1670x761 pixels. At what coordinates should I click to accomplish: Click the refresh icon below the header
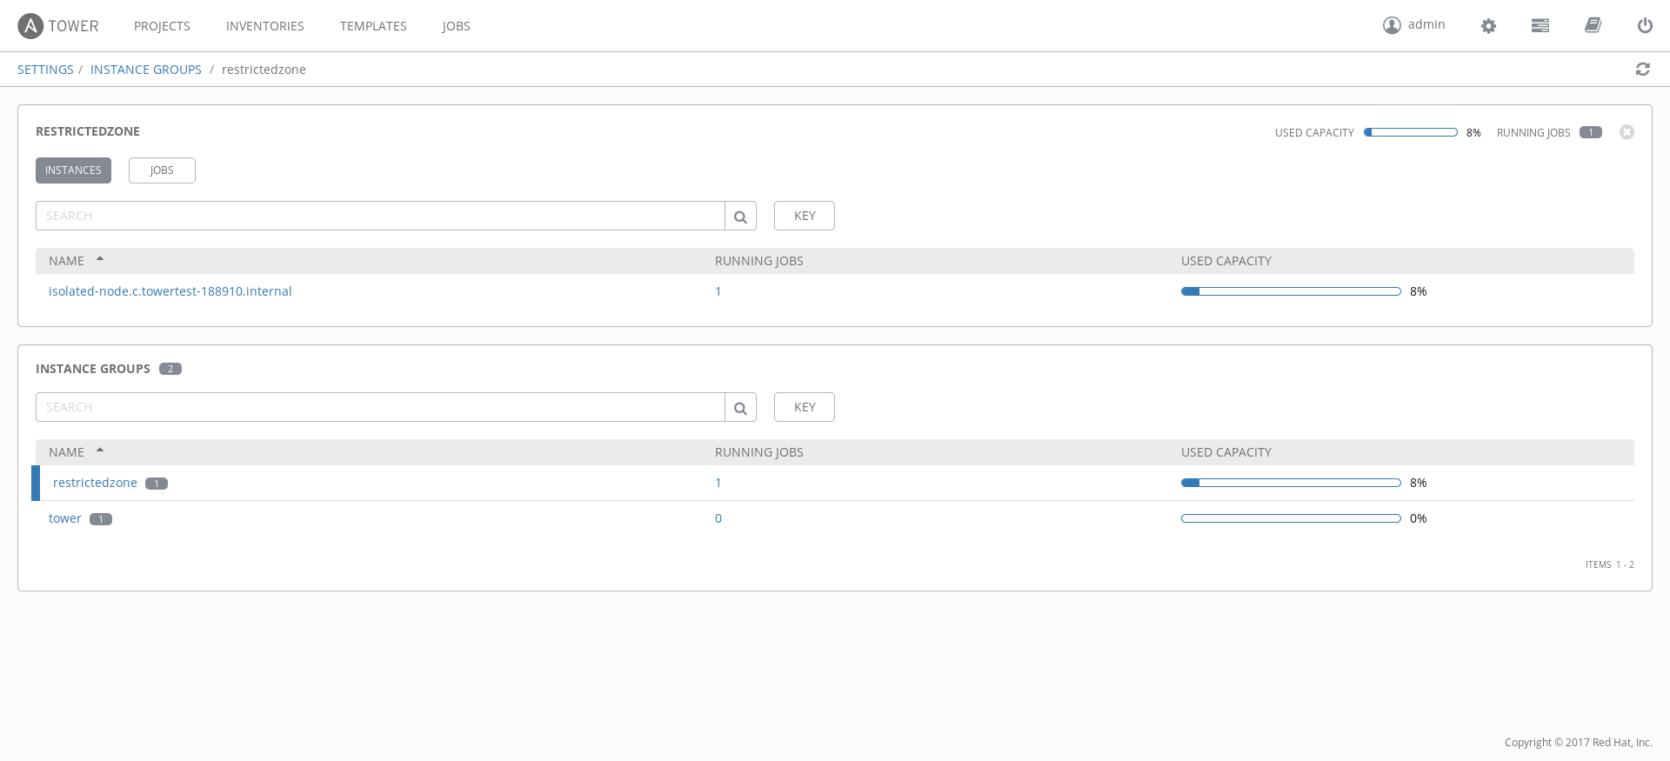[x=1642, y=70]
